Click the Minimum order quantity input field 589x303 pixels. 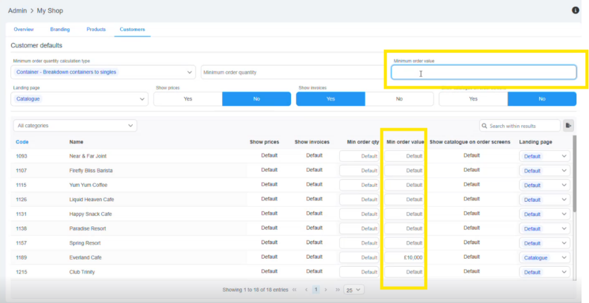point(292,72)
